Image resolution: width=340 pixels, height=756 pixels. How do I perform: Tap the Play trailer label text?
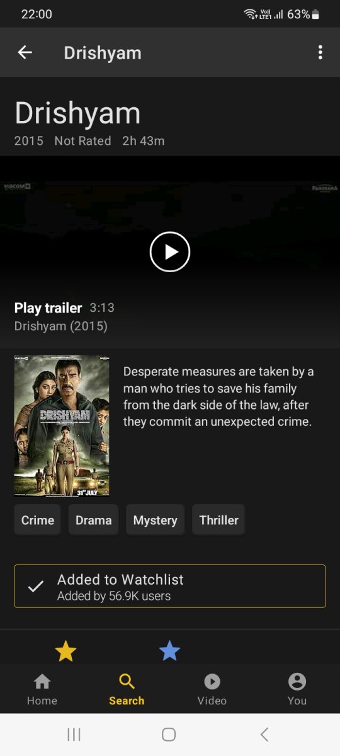point(48,308)
